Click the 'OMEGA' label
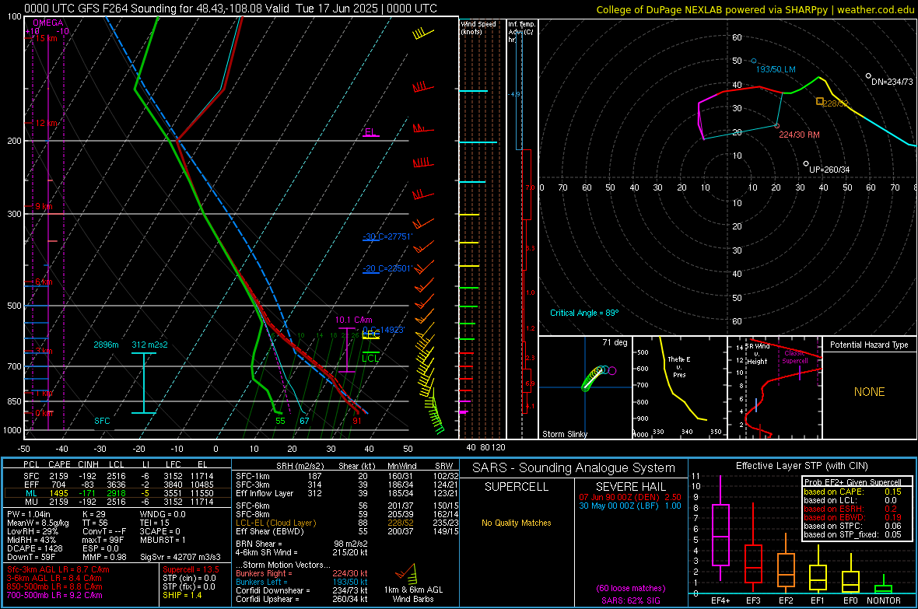918x609 pixels. tap(48, 23)
